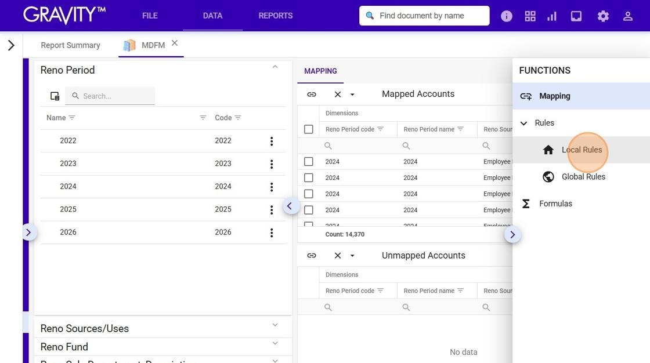The height and width of the screenshot is (363, 650).
Task: Click the Find document by name field
Action: click(424, 16)
